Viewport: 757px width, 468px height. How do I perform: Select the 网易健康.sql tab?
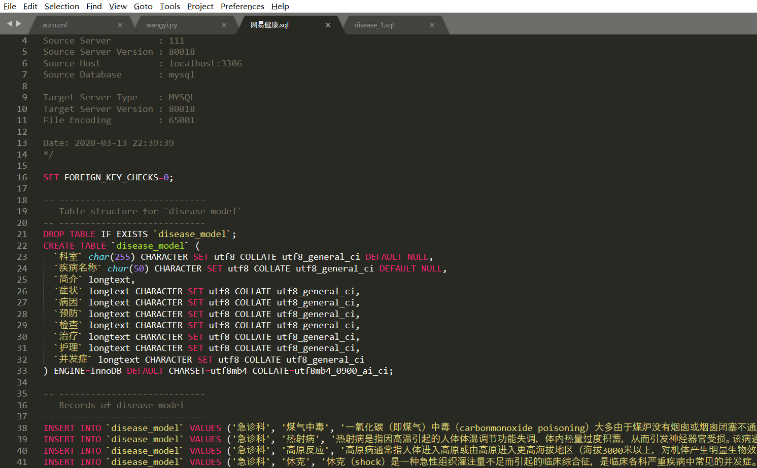269,25
